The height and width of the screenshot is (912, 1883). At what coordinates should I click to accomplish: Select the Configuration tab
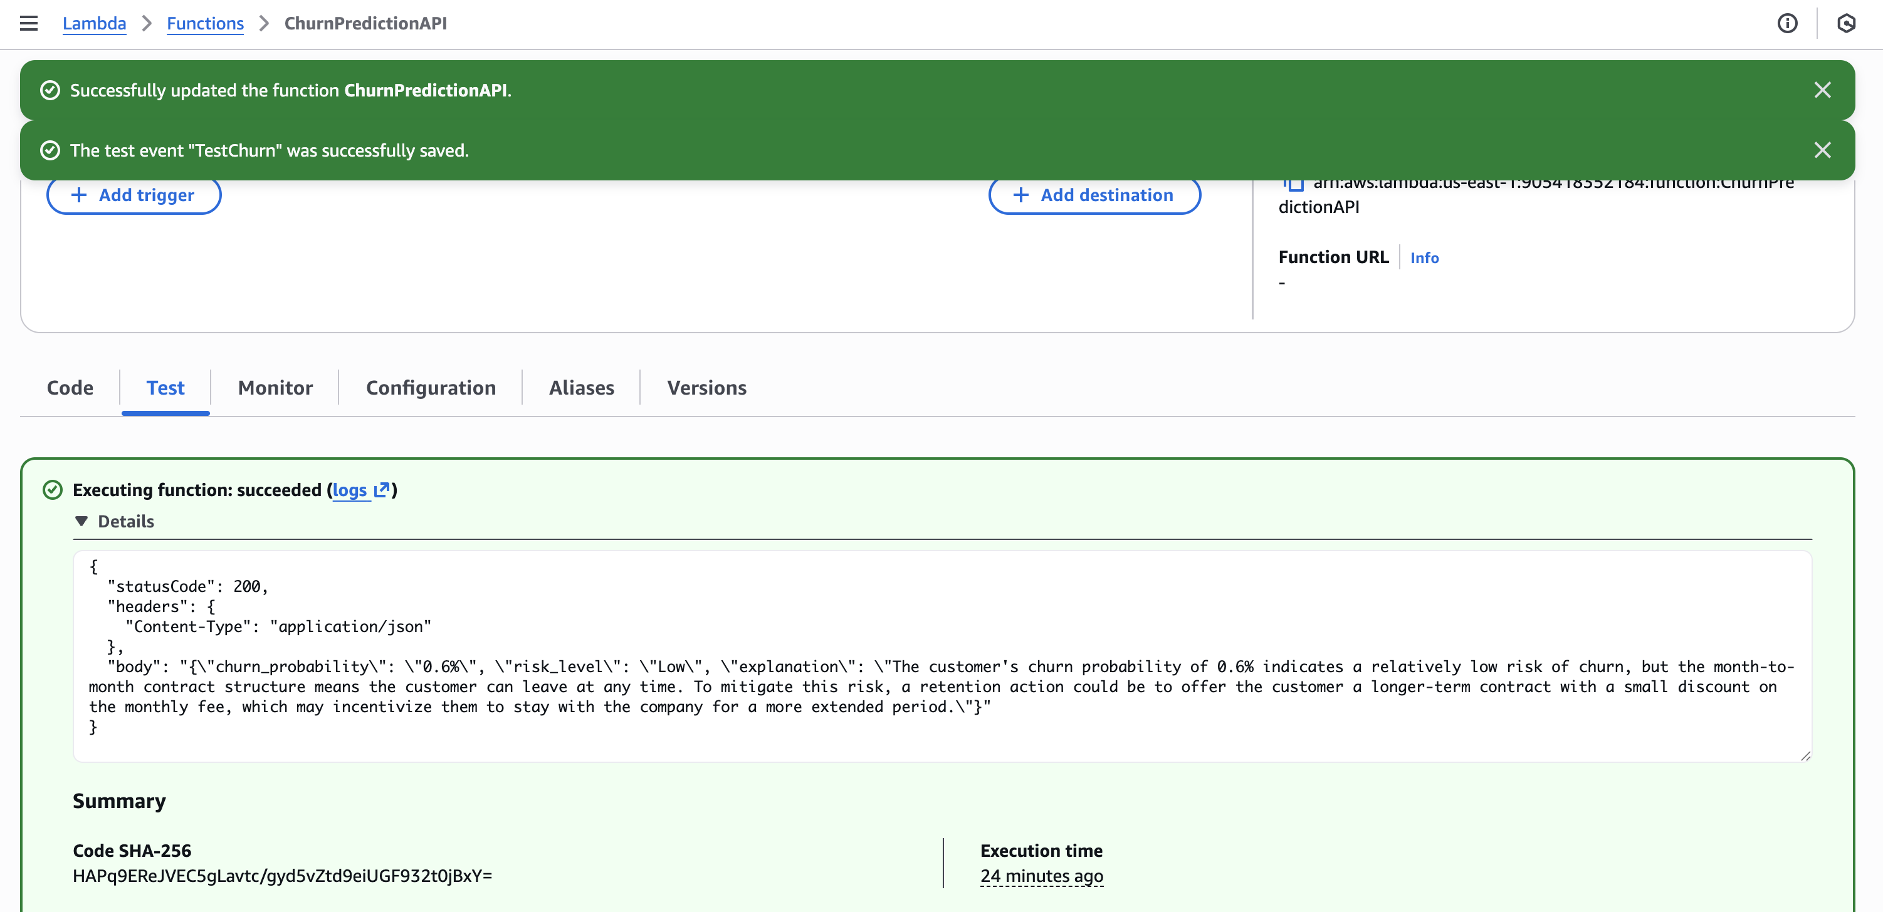coord(431,388)
